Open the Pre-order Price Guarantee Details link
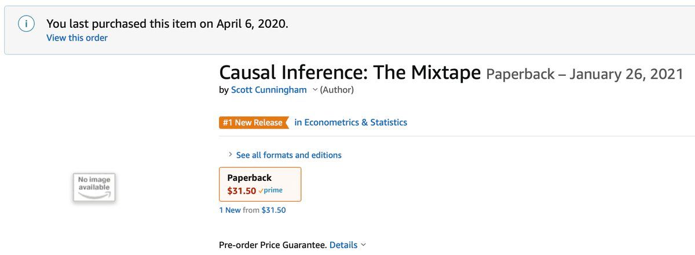This screenshot has height=255, width=695. [343, 245]
